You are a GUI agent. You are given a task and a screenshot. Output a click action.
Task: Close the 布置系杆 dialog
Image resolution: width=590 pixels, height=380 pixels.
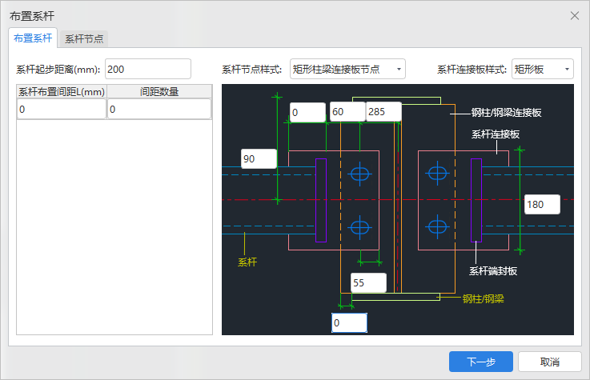574,16
